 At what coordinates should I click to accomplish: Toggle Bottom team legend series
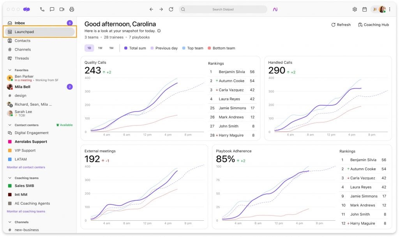[x=221, y=48]
